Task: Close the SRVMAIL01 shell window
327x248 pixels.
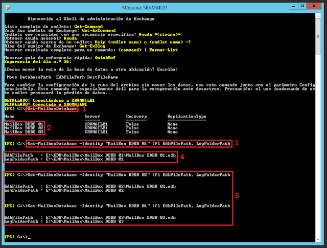Action: [x=314, y=6]
